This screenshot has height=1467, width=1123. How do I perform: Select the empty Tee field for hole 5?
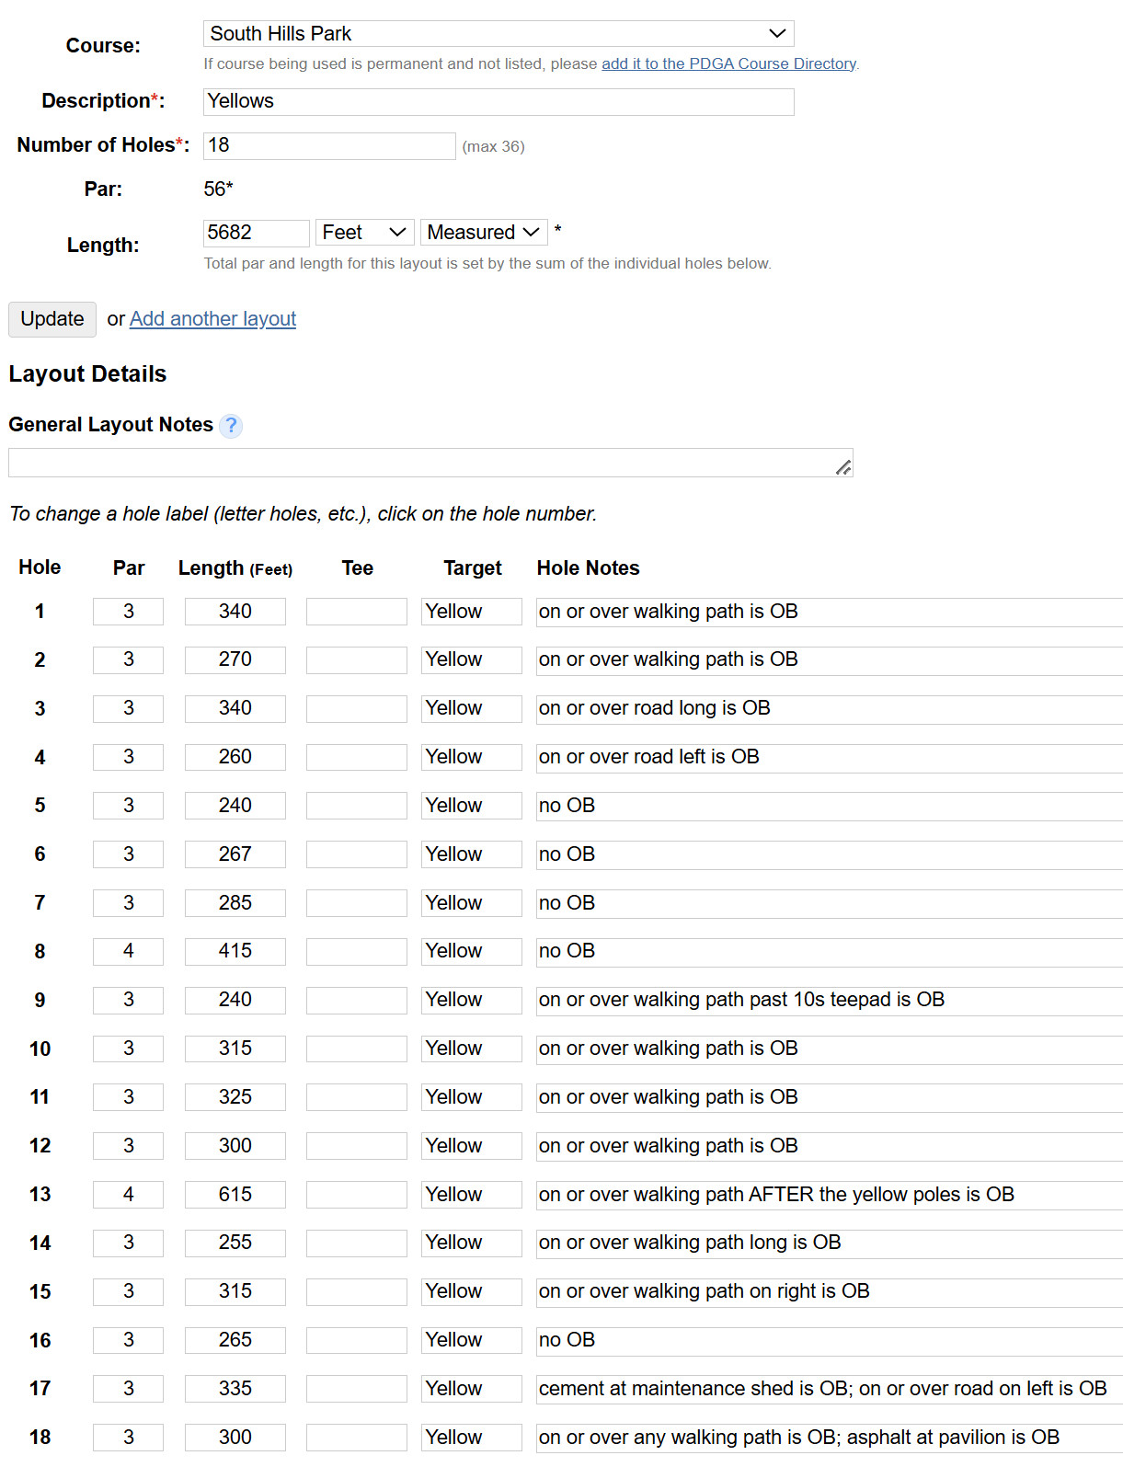point(357,806)
